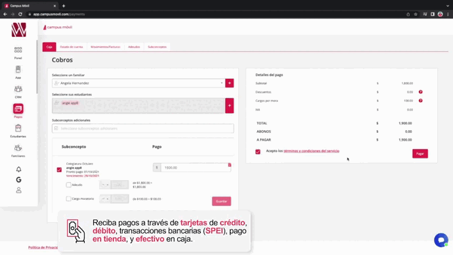The image size is (453, 255).
Task: Click the Guardar button
Action: [221, 201]
